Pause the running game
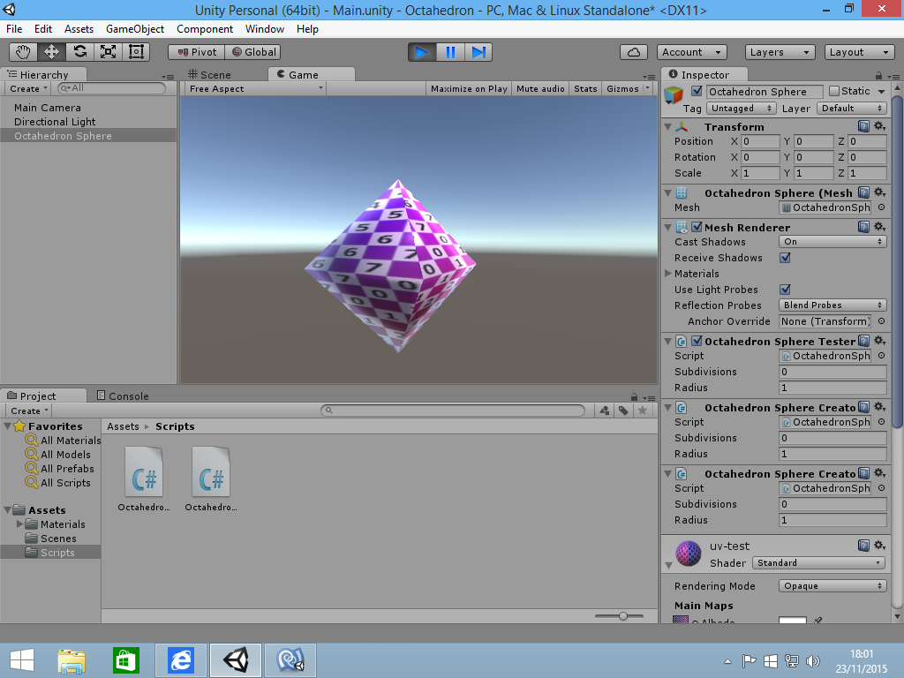This screenshot has width=904, height=678. point(450,53)
